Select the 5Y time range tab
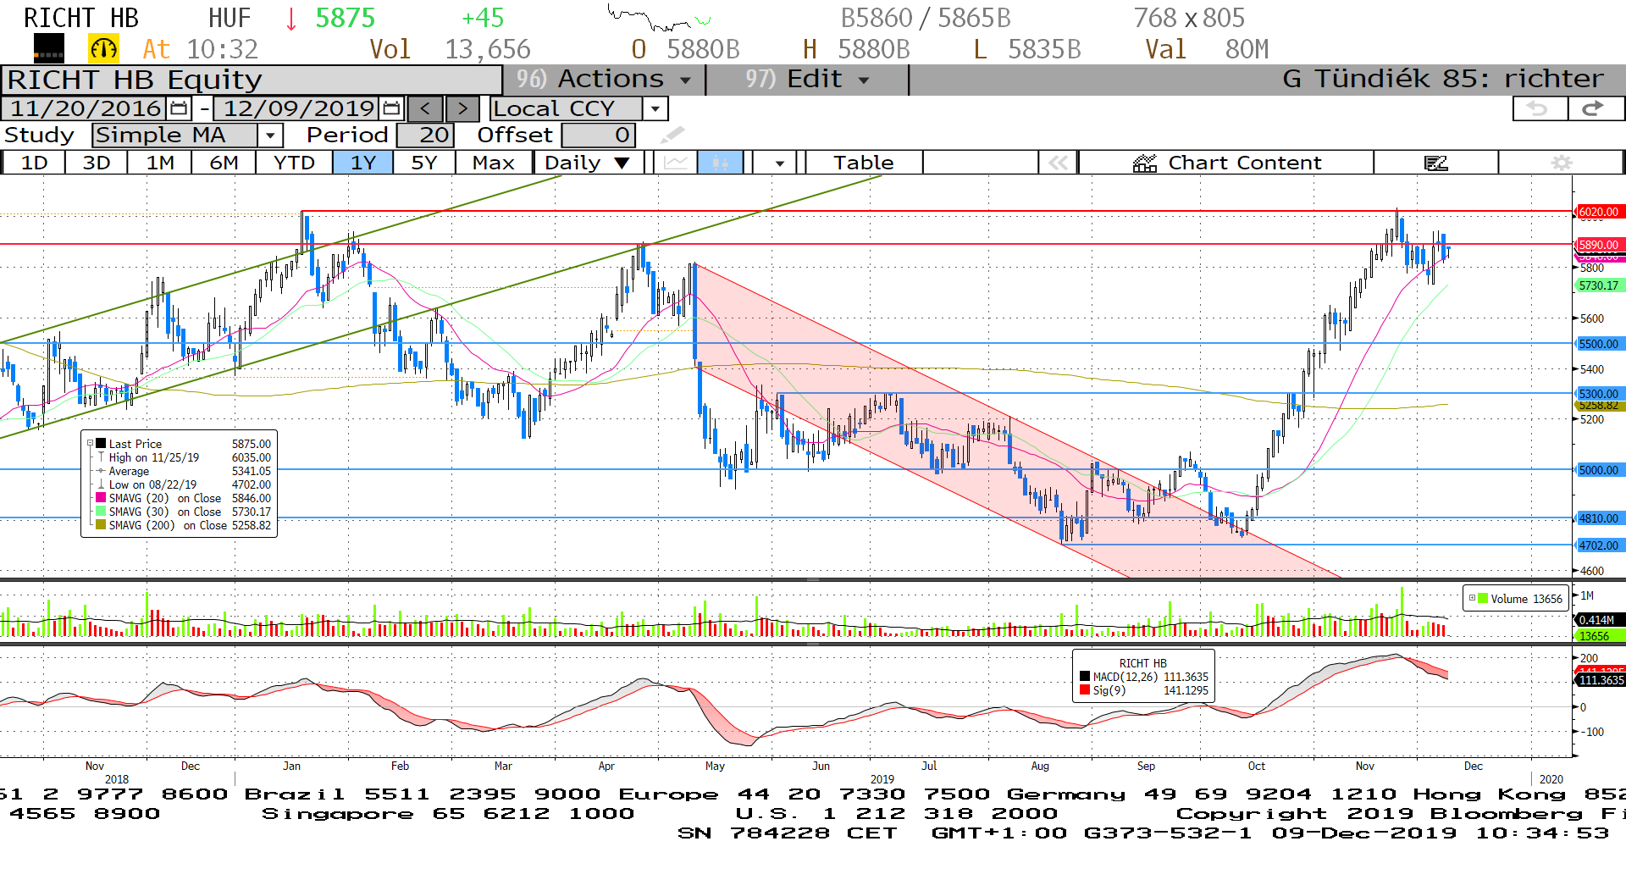1626x880 pixels. (424, 163)
